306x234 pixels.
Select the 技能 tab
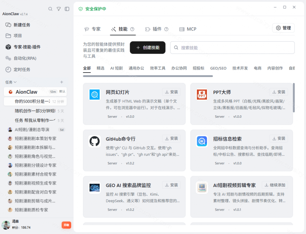point(123,29)
